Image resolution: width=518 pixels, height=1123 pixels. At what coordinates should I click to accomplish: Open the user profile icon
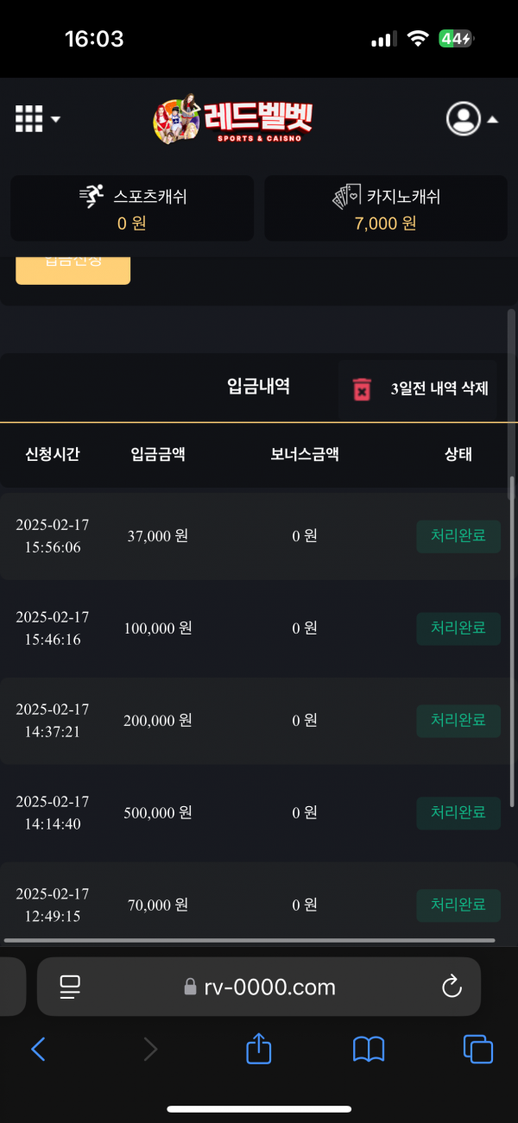pos(463,119)
